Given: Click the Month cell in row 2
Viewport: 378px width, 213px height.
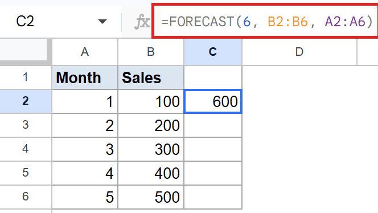Looking at the screenshot, I should click(x=85, y=101).
